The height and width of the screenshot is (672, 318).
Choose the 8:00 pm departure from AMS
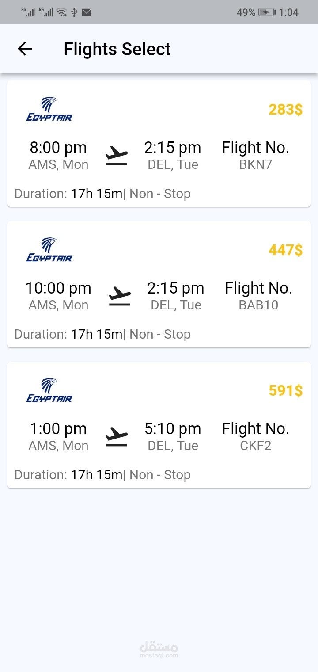[58, 148]
